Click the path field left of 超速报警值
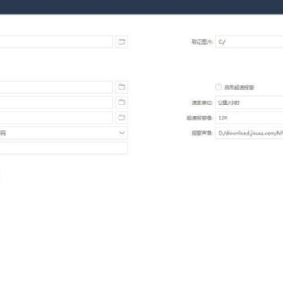 pos(57,117)
